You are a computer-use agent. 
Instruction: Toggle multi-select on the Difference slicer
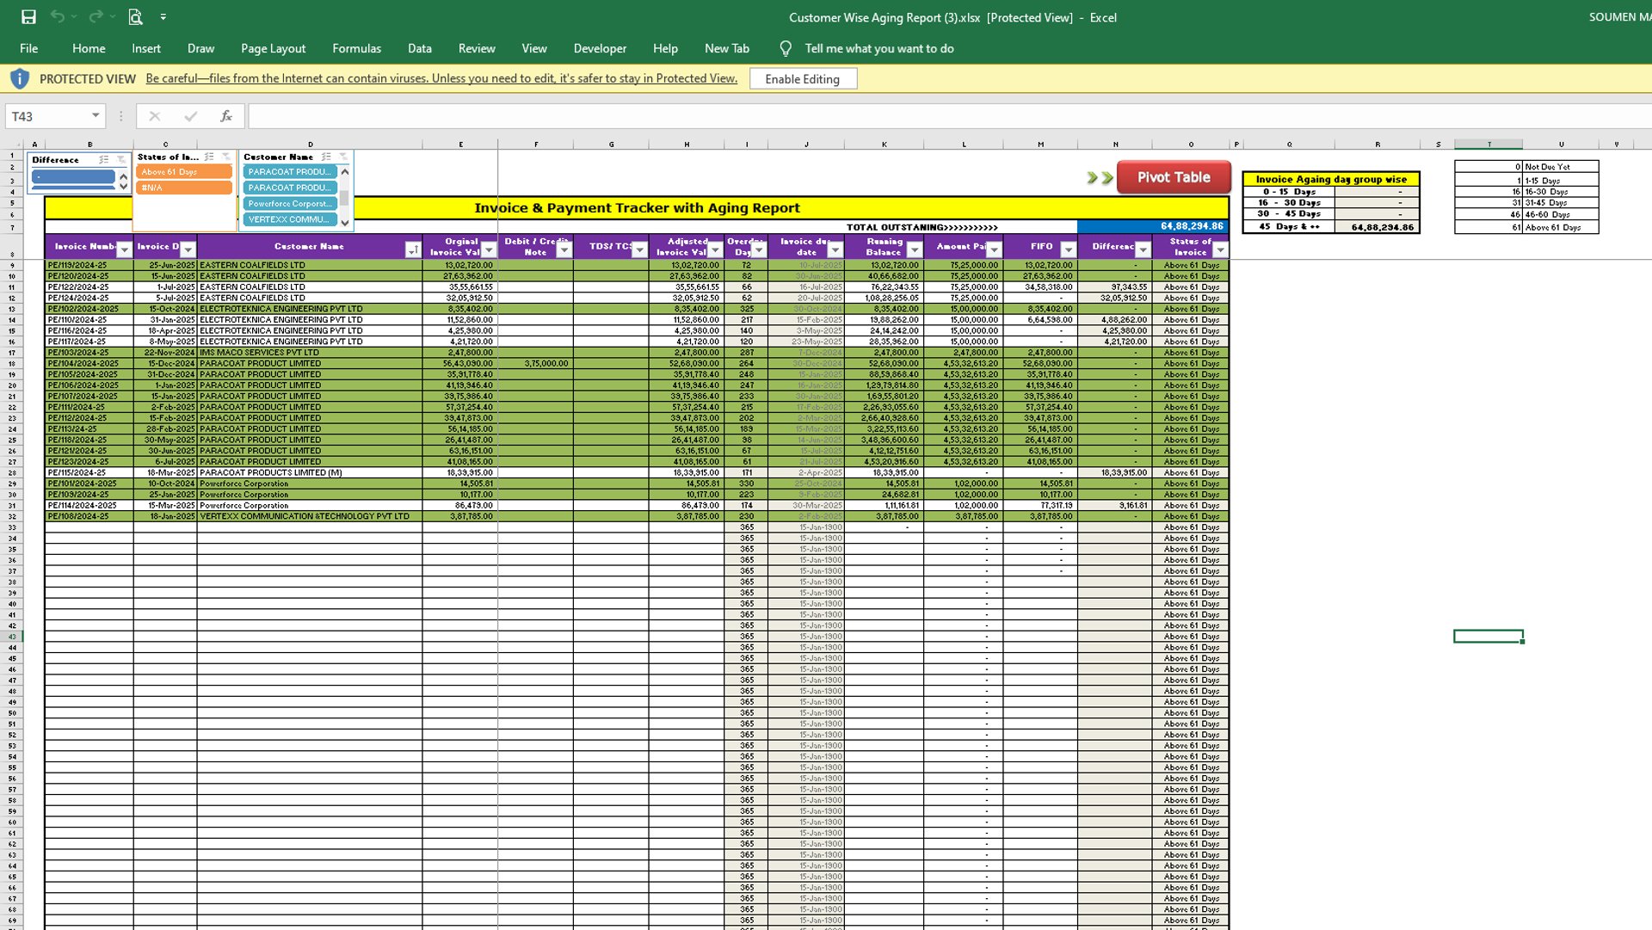click(104, 159)
